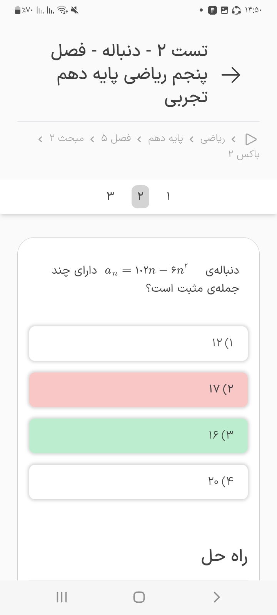The height and width of the screenshot is (615, 277).
Task: Choose answer option 4 (۲۰)
Action: 138,482
